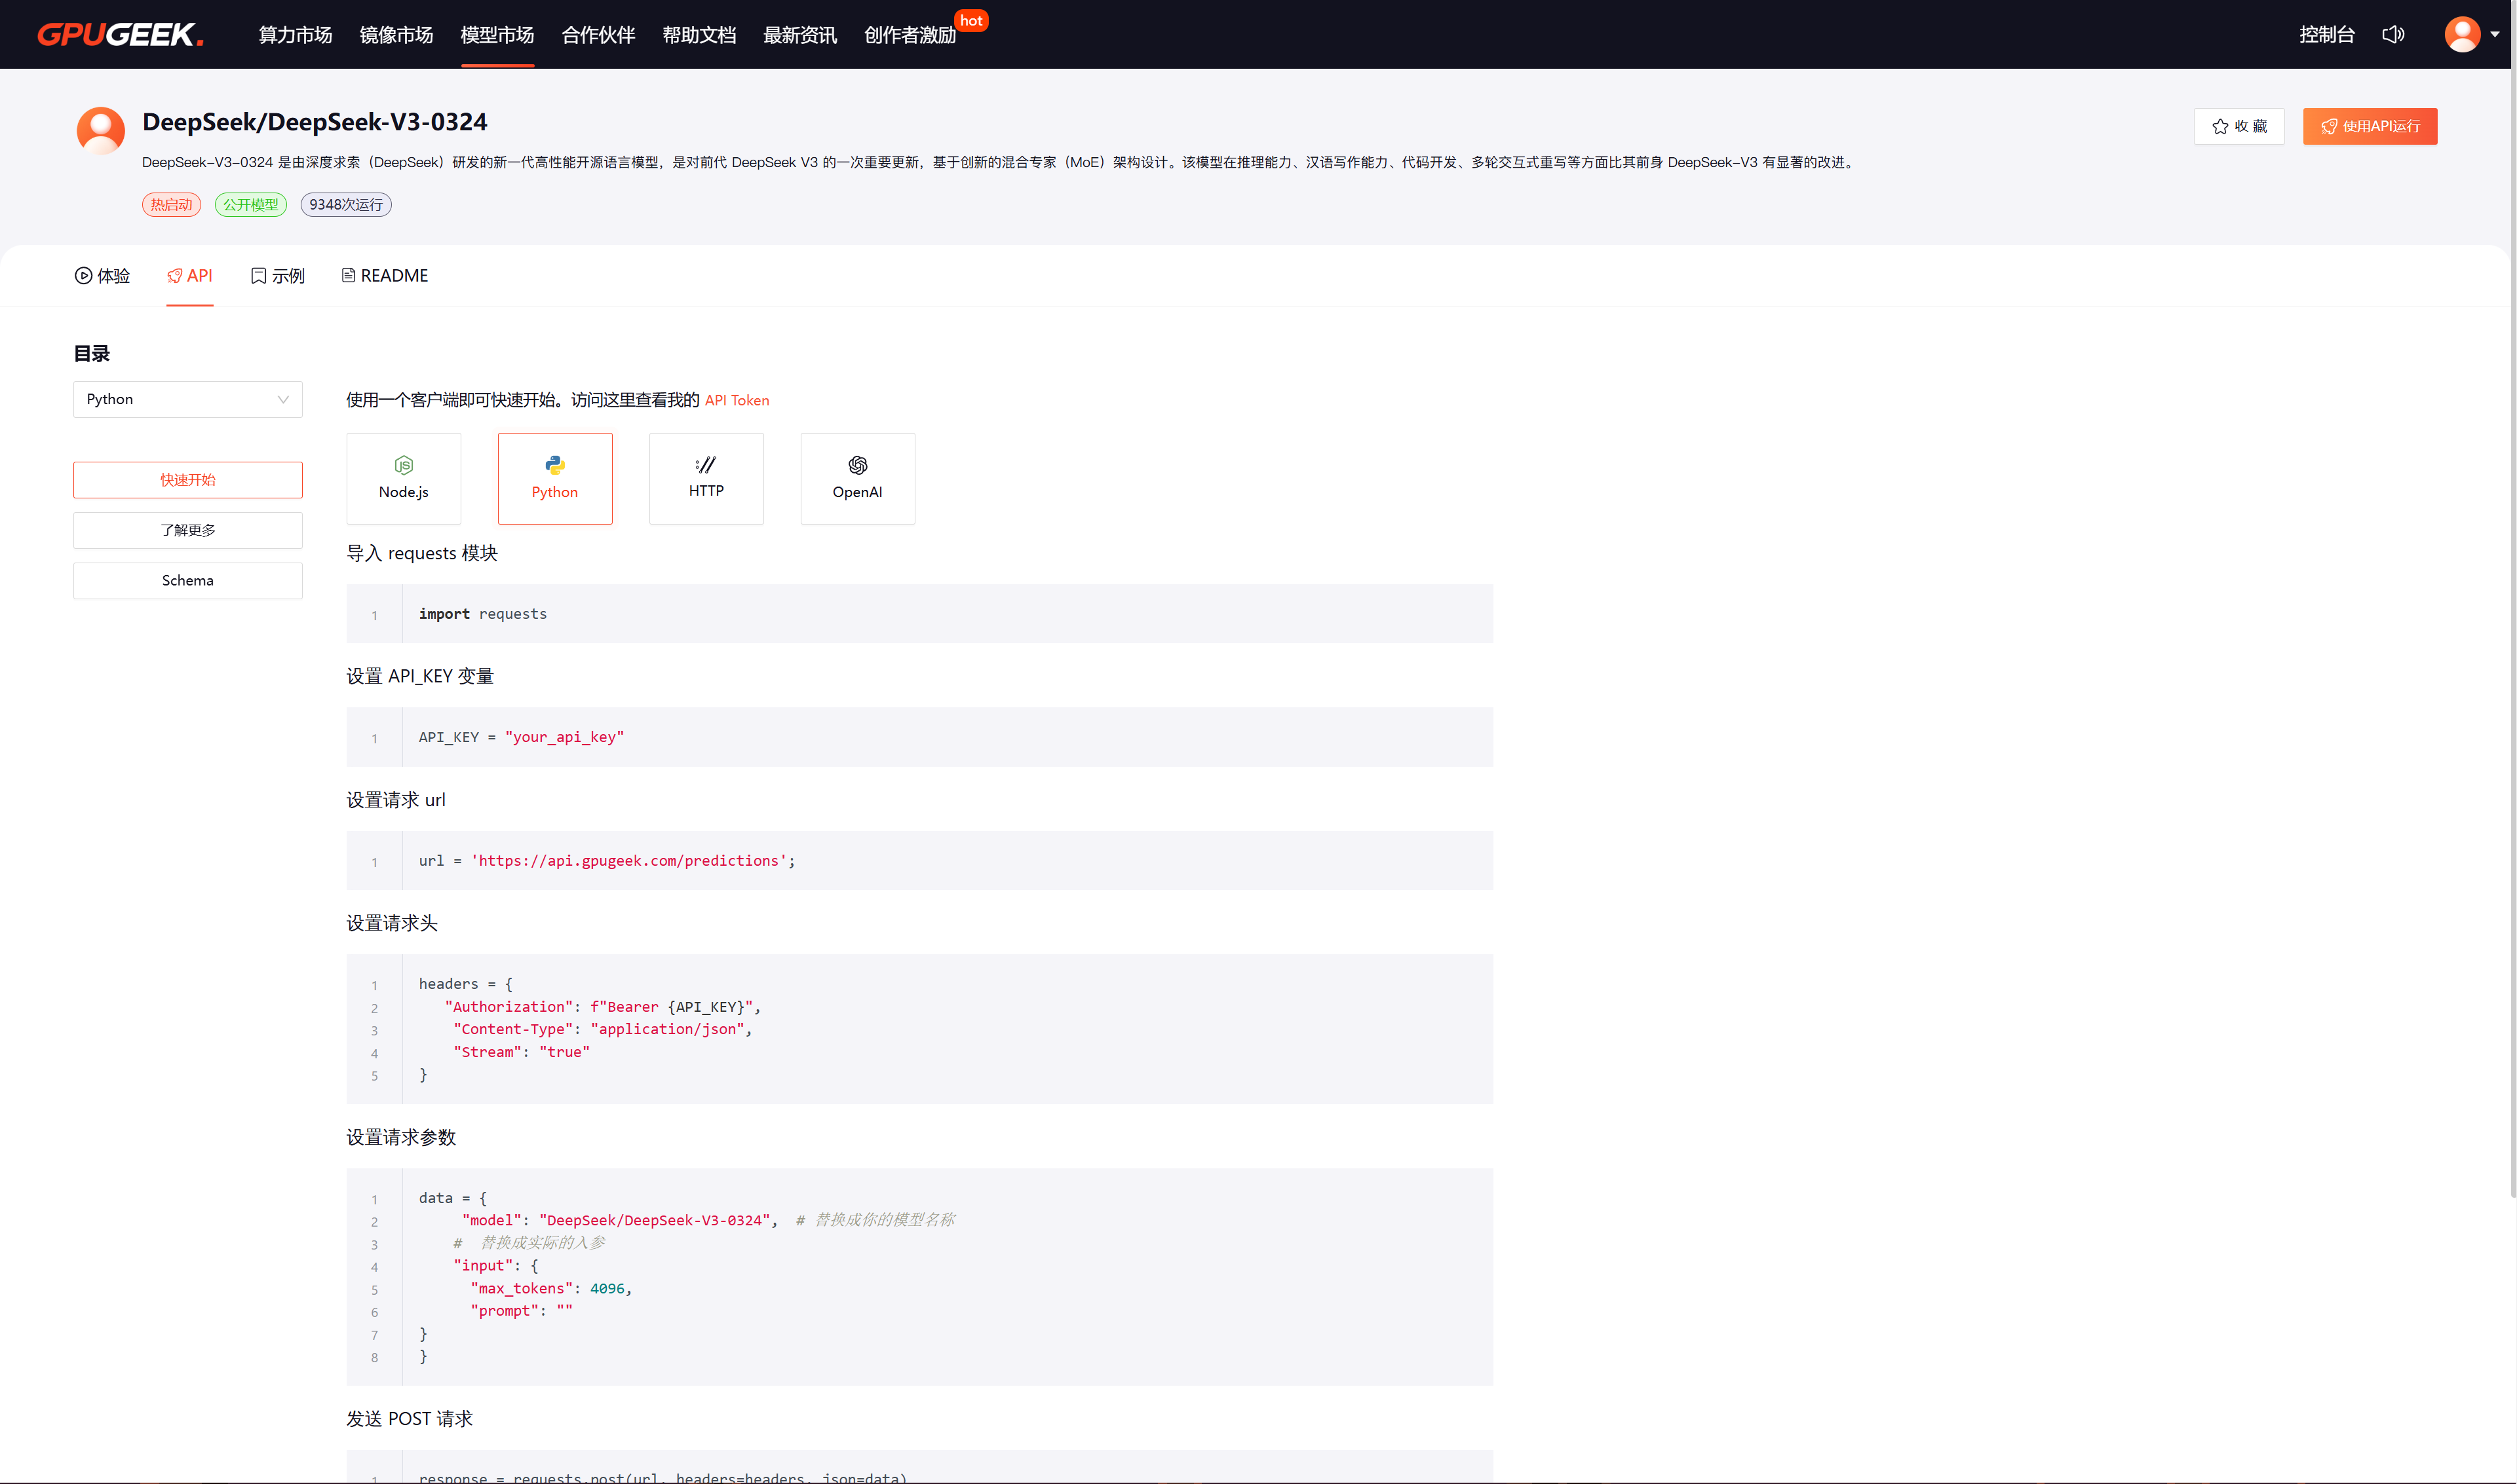2517x1484 pixels.
Task: Click the GPUGEEK logo
Action: [120, 35]
